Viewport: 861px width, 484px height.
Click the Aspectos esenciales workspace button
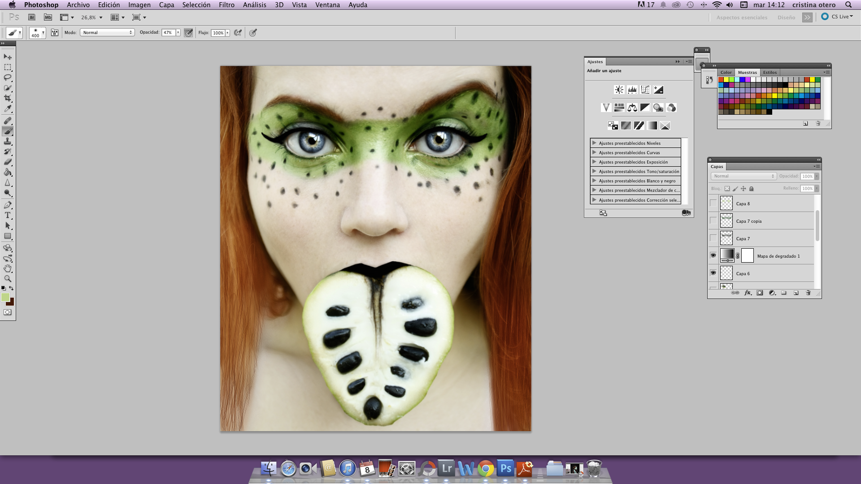click(x=742, y=17)
